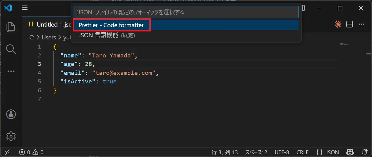Image resolution: width=372 pixels, height=157 pixels.
Task: Click the "Taro Yamada" string value
Action: (111, 56)
